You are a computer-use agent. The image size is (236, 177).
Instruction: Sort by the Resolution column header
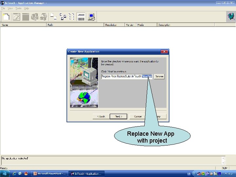click(114, 25)
